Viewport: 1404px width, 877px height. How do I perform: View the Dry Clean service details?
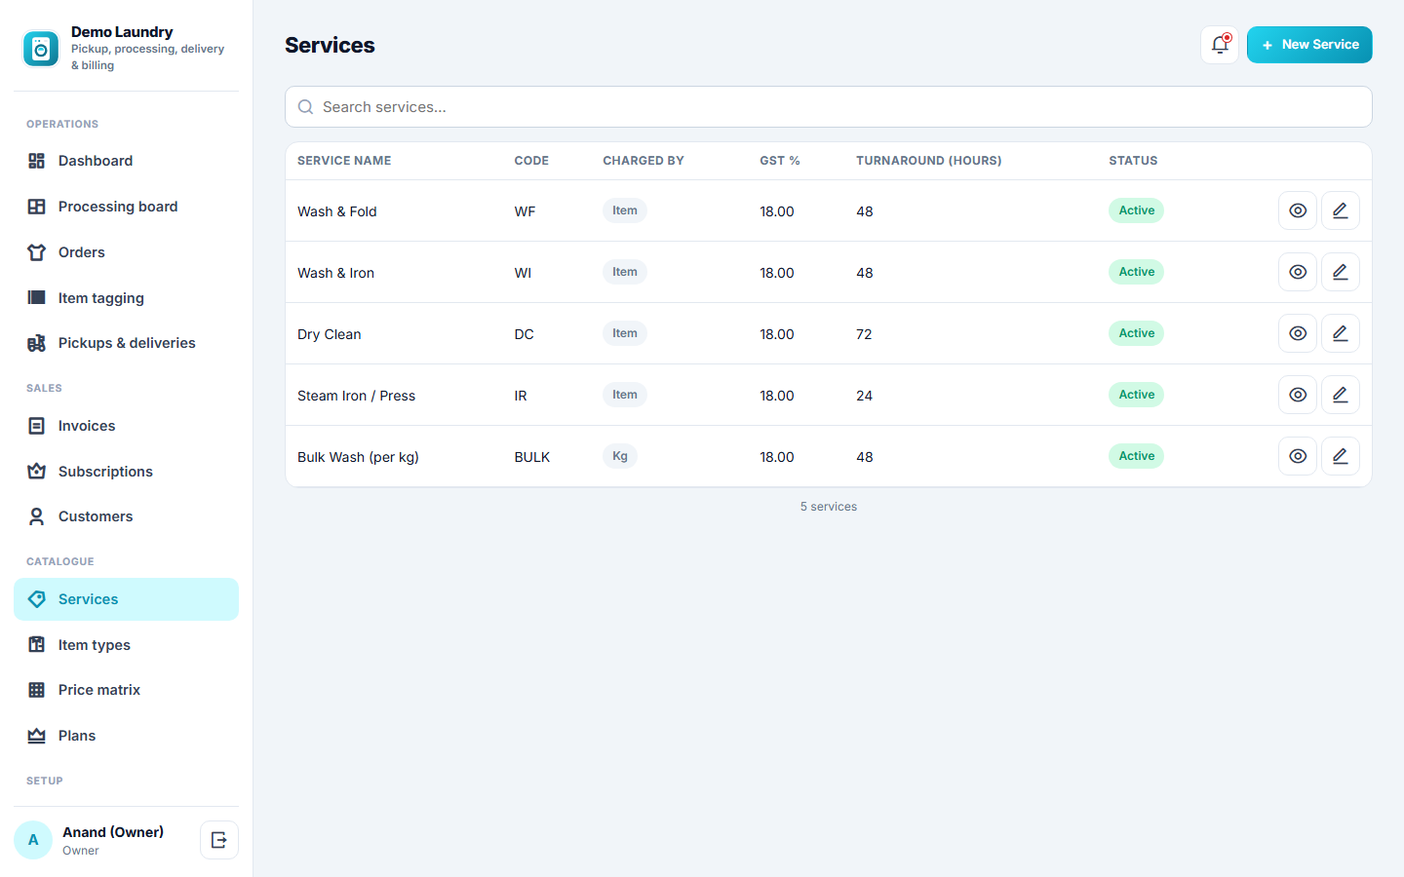(x=1298, y=333)
